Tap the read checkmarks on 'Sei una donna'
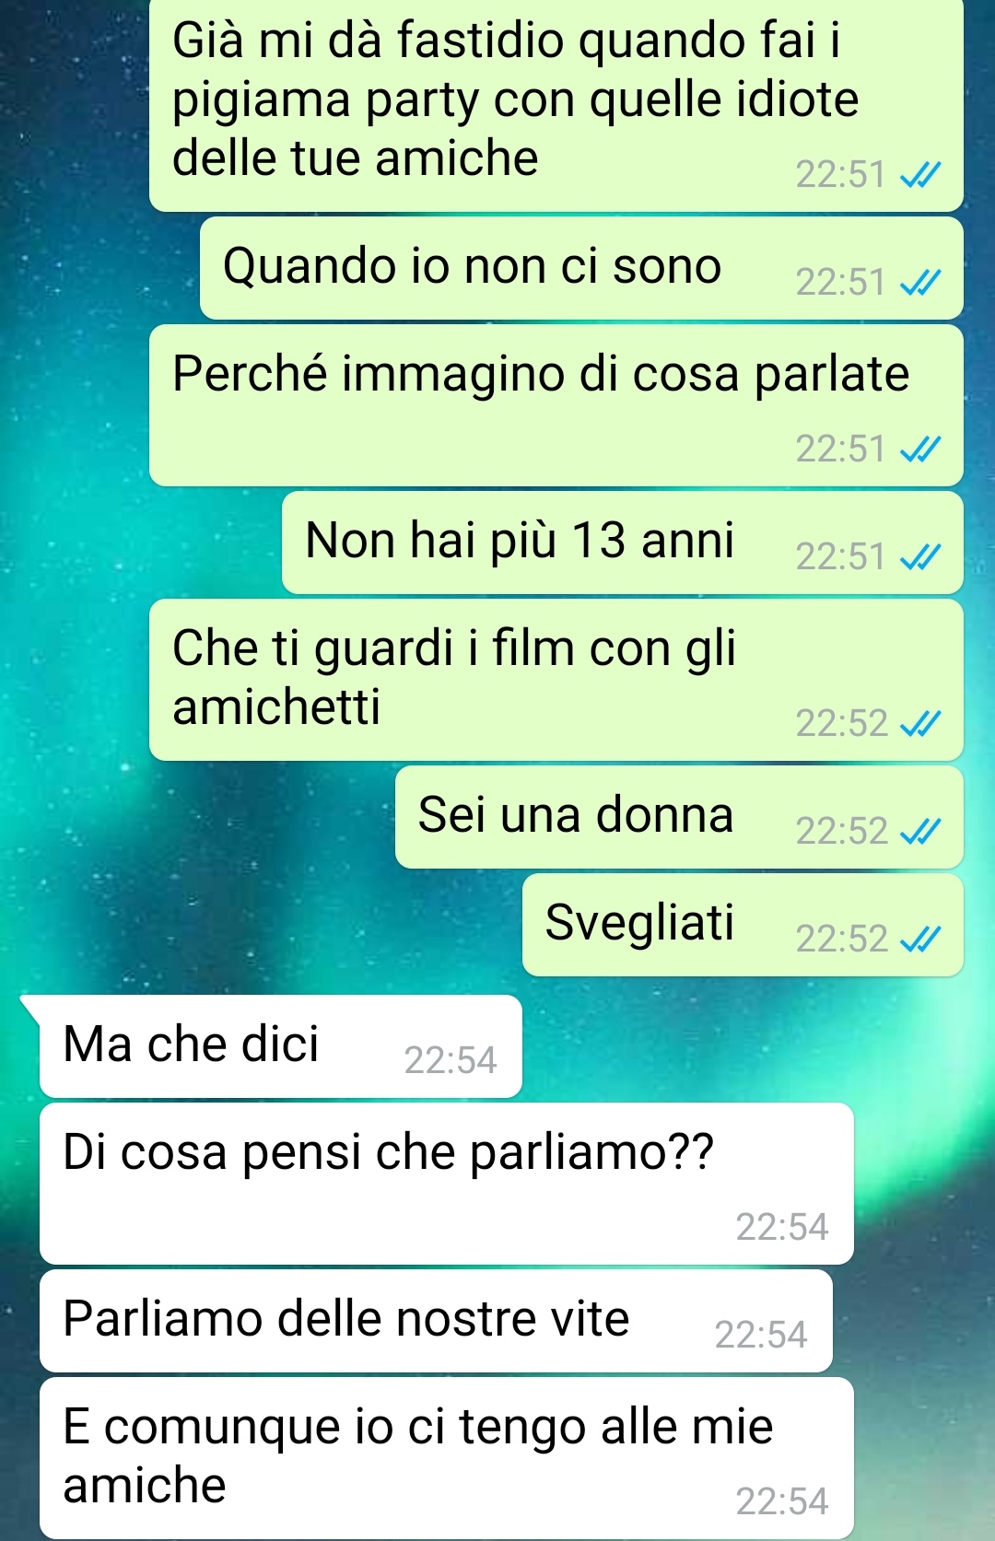 click(x=920, y=832)
